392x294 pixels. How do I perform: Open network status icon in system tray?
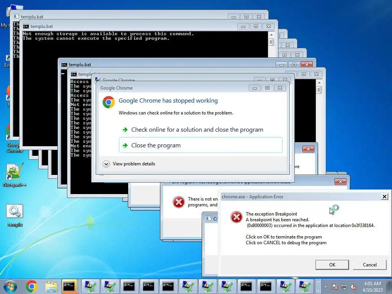344,287
